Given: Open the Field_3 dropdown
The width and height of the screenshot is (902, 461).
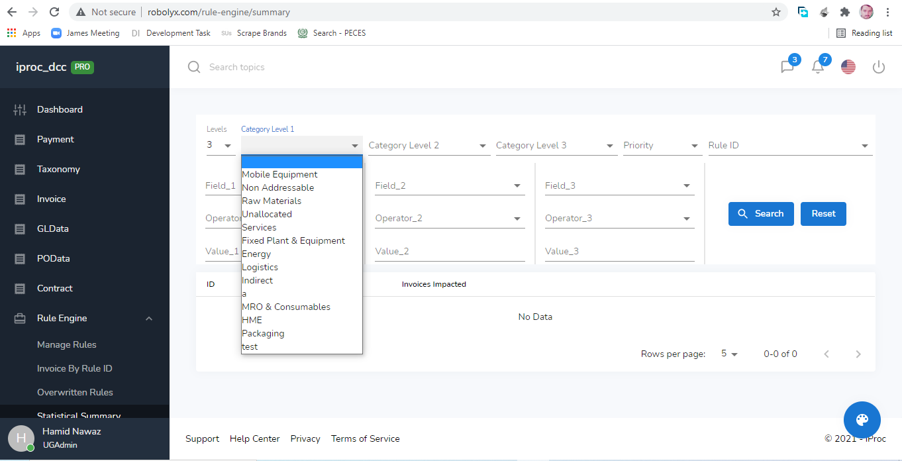Looking at the screenshot, I should click(620, 186).
